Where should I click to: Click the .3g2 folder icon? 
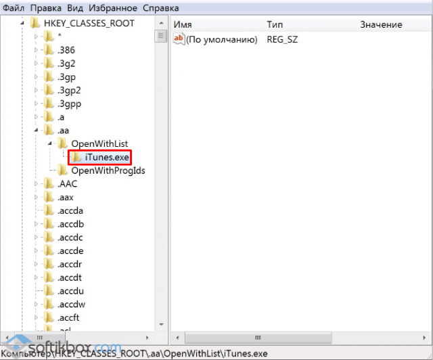[49, 63]
